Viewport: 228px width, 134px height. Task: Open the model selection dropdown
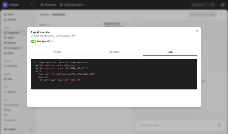115,25
